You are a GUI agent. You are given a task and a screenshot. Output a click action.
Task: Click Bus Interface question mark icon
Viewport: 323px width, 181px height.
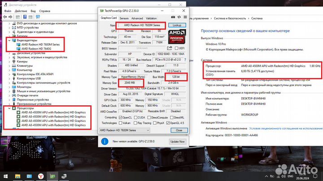pyautogui.click(x=185, y=60)
